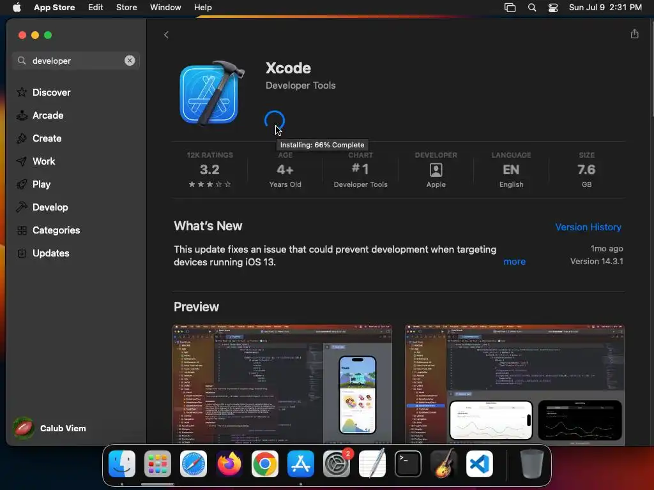Click the 4+ Years Old age rating
The width and height of the screenshot is (654, 490).
coord(285,170)
